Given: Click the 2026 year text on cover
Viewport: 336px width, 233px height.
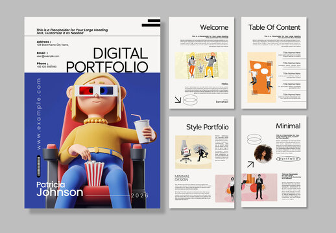Looking at the screenshot, I should click(139, 195).
